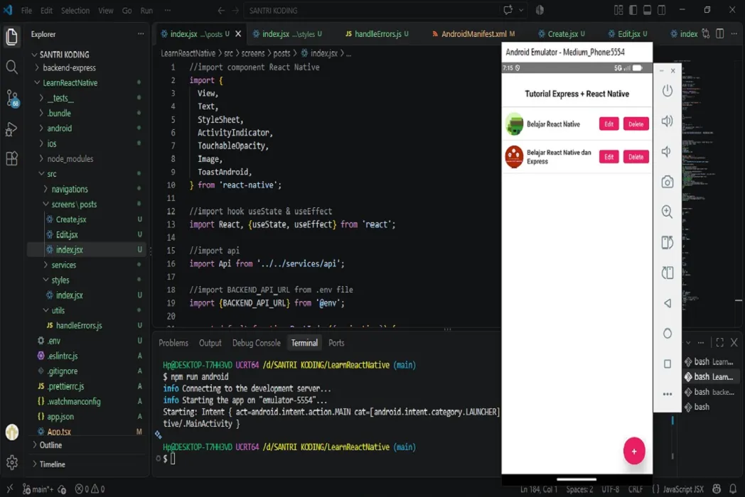
Task: Open the Accounts avatar icon
Action: 12,432
